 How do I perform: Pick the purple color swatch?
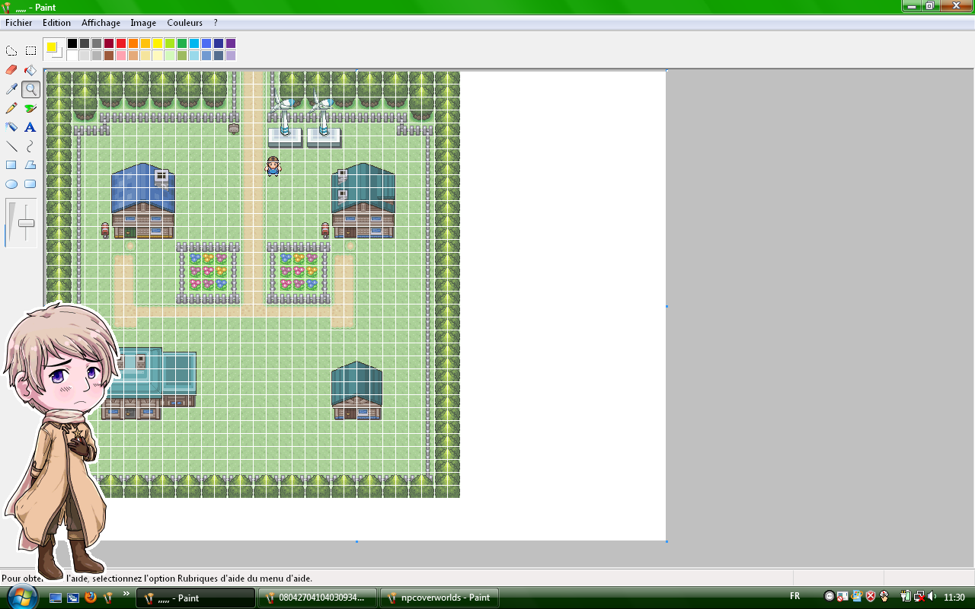tap(231, 43)
